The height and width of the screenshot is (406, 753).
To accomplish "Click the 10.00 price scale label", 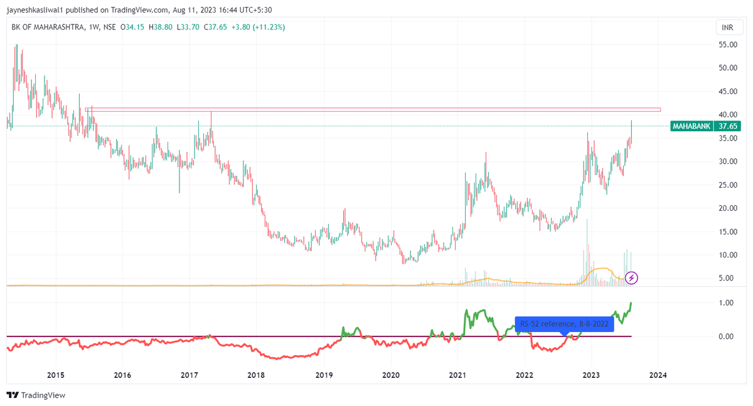I will click(728, 255).
